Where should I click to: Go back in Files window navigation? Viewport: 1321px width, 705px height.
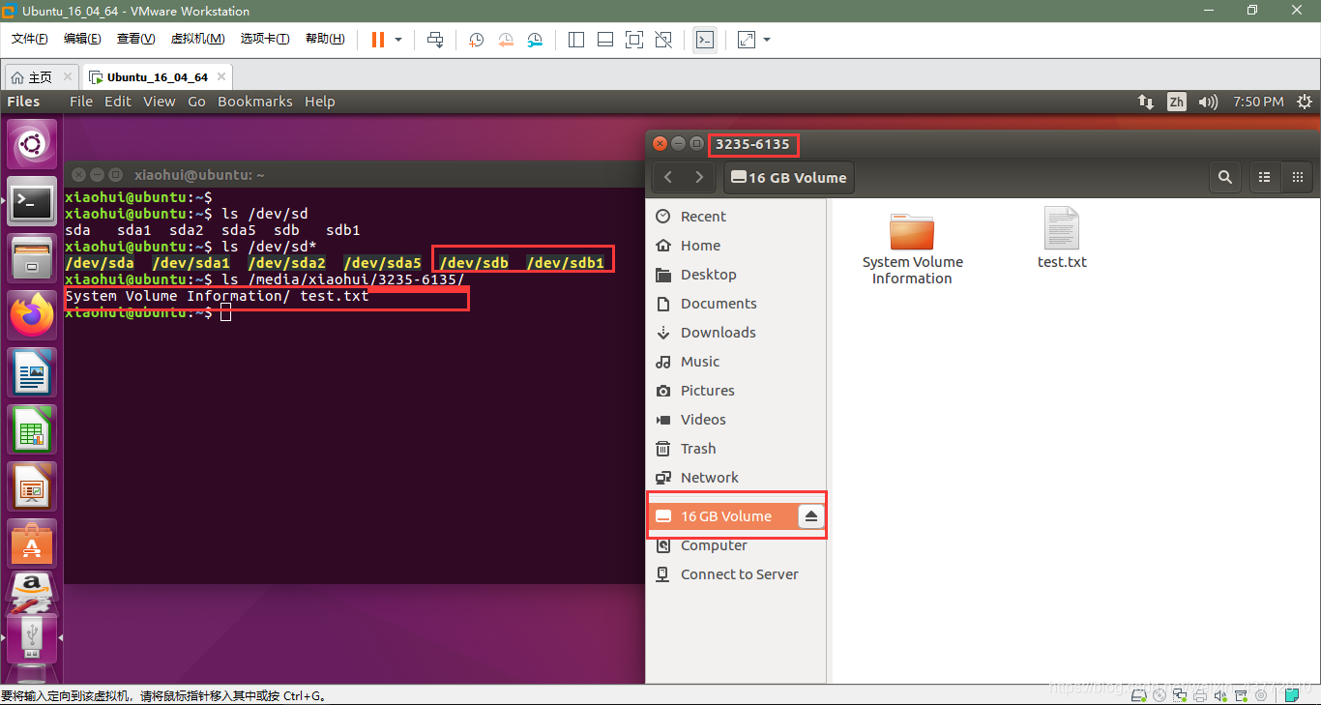[x=668, y=177]
